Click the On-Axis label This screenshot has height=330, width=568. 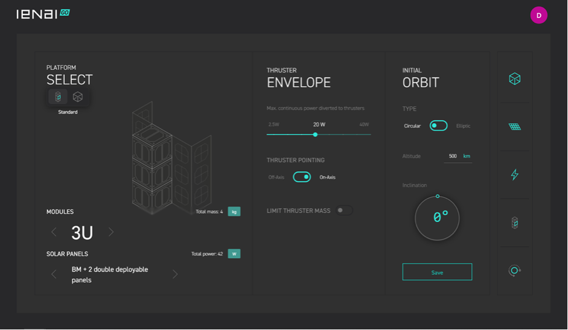[328, 177]
